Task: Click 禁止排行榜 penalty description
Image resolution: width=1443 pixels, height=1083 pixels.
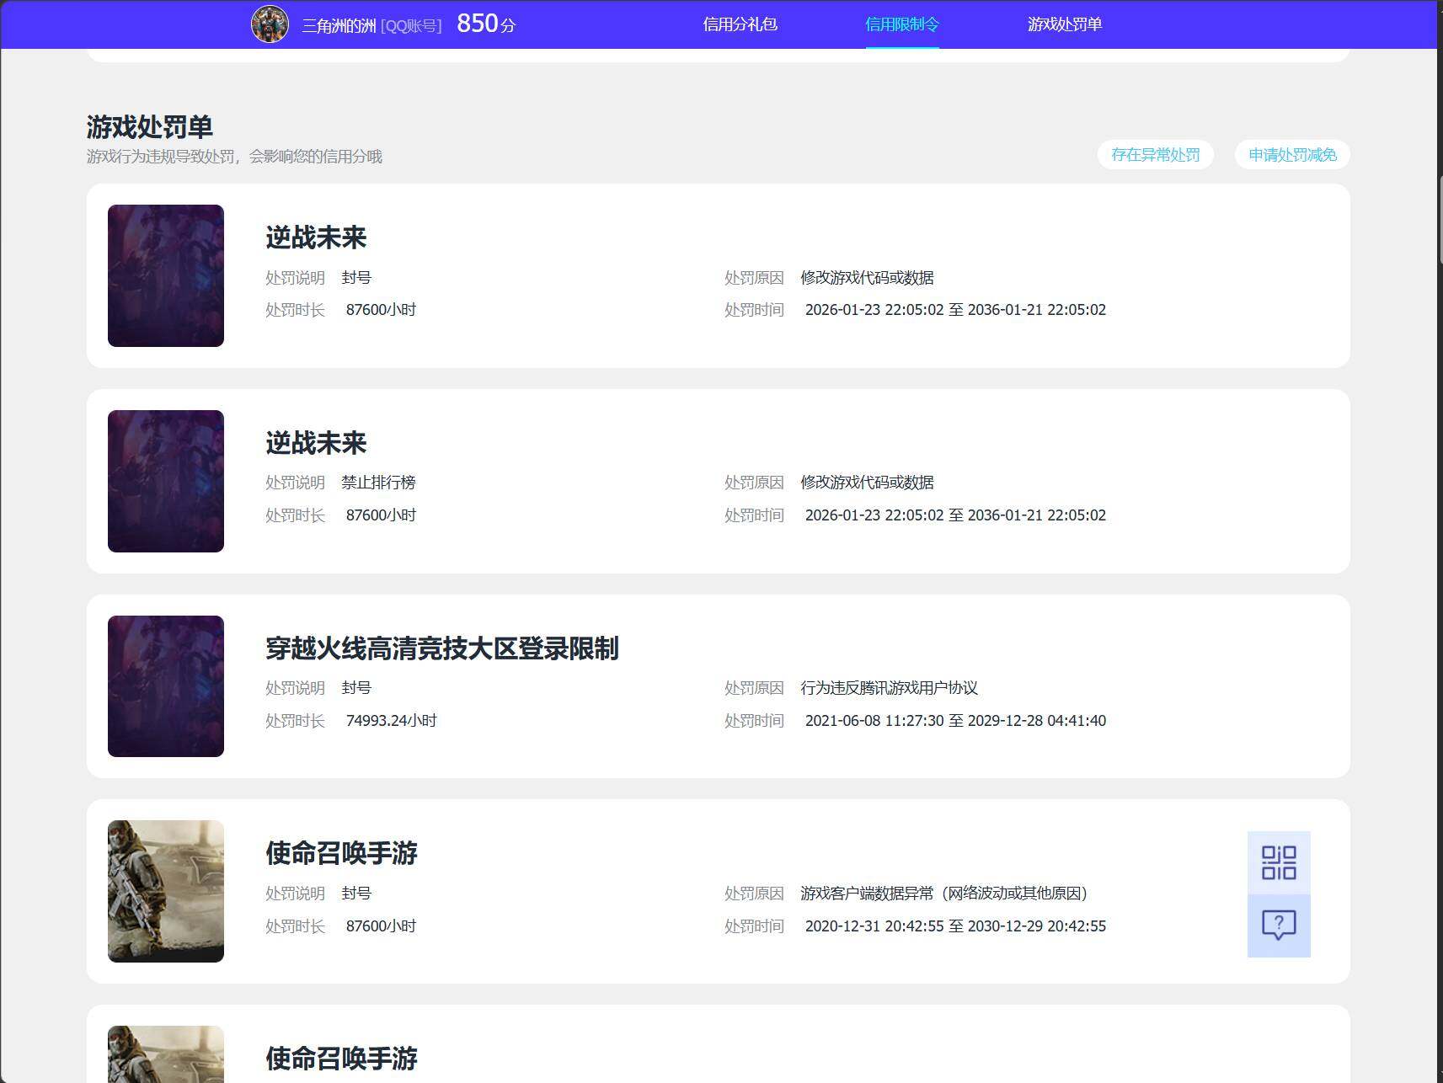Action: click(378, 483)
